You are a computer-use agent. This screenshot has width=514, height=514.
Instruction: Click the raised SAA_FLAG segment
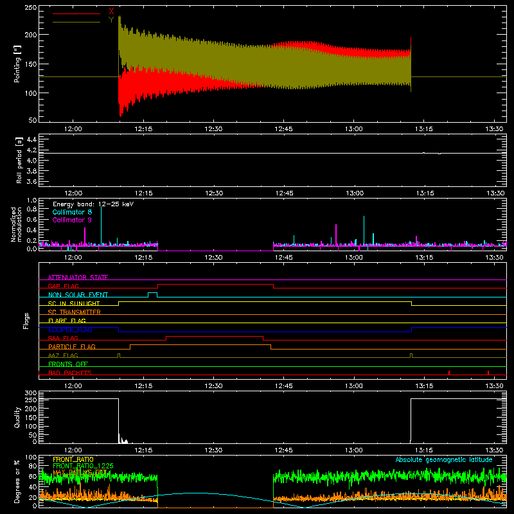[215, 337]
